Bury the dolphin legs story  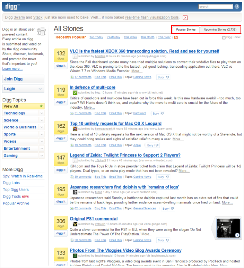coord(168,209)
